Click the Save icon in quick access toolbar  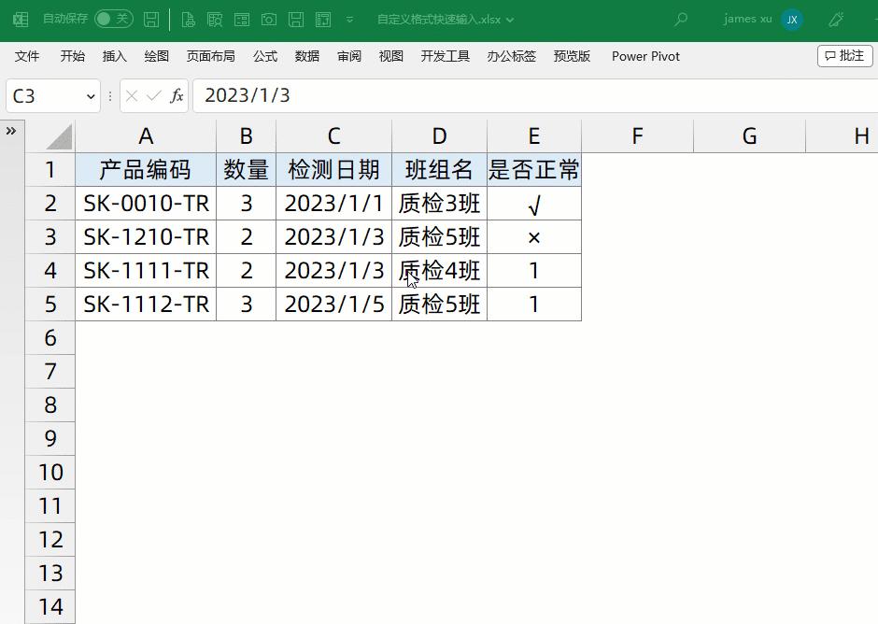(152, 19)
